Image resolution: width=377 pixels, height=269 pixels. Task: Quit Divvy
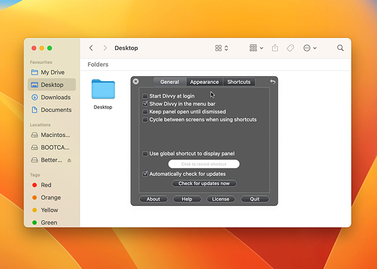click(x=255, y=199)
